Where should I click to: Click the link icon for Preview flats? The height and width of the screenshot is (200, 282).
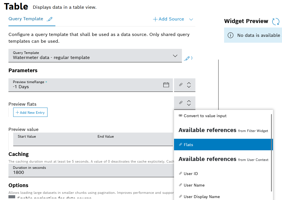pyautogui.click(x=181, y=103)
